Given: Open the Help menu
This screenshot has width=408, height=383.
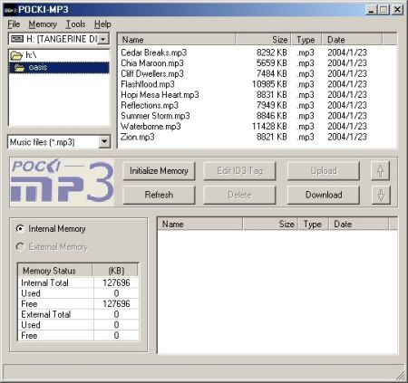Looking at the screenshot, I should tap(102, 24).
